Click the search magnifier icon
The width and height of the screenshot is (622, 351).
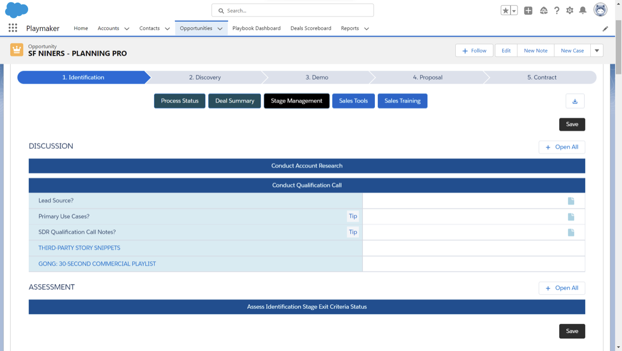click(221, 11)
